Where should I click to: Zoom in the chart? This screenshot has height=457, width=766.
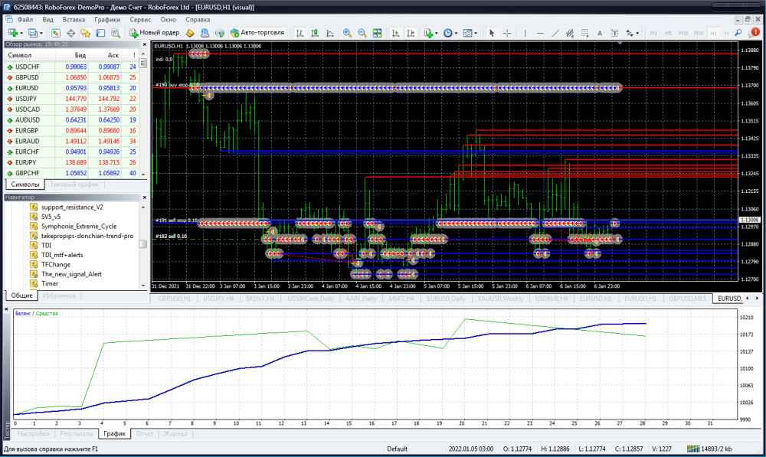(x=347, y=33)
